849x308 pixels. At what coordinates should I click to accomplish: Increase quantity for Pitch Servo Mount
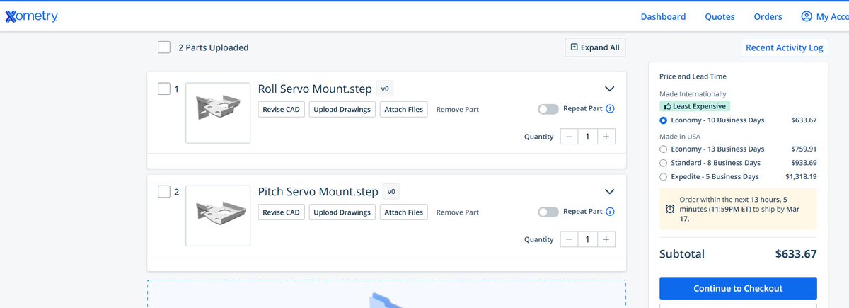(606, 239)
